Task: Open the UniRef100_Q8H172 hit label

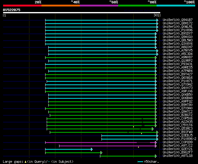Action: (178, 23)
